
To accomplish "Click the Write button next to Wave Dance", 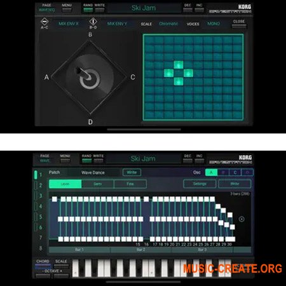I will pos(132,172).
